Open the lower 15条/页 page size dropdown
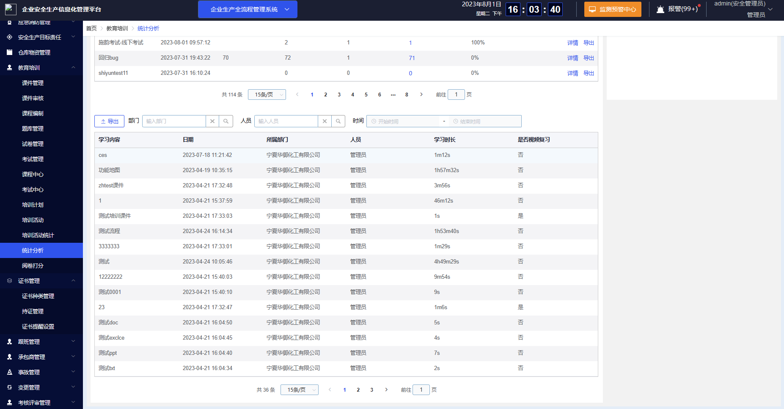784x409 pixels. tap(300, 390)
